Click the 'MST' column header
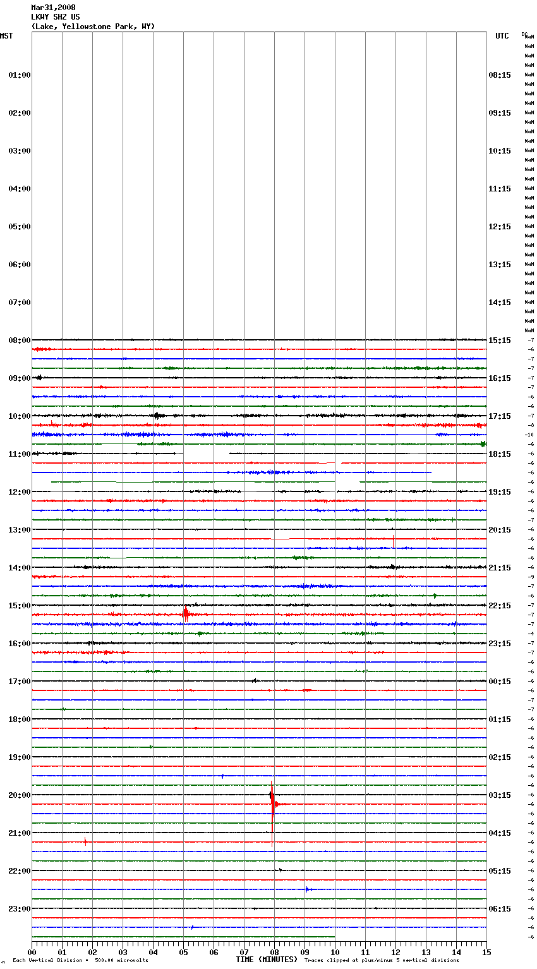The image size is (537, 969). (6, 36)
